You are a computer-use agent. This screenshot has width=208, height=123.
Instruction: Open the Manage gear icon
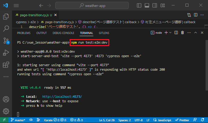(x=6, y=111)
